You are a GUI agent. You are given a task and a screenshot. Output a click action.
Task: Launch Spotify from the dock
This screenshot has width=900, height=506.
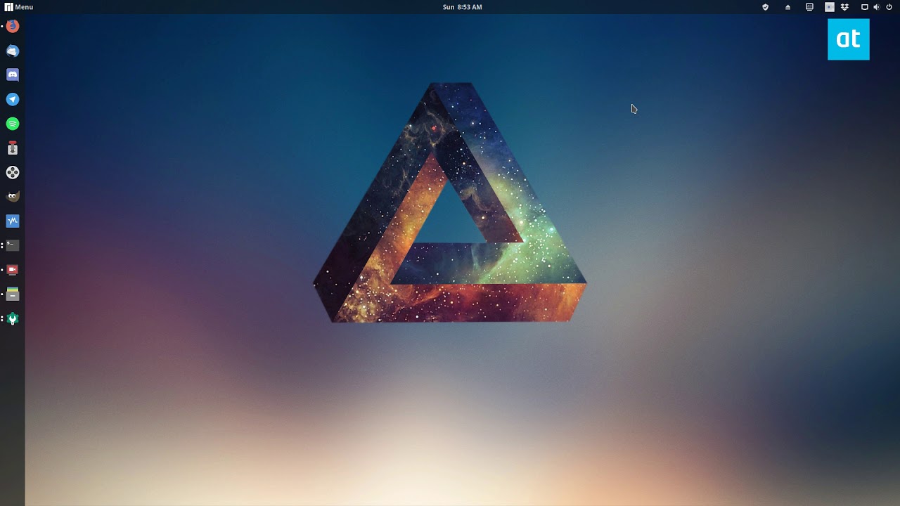pos(13,124)
